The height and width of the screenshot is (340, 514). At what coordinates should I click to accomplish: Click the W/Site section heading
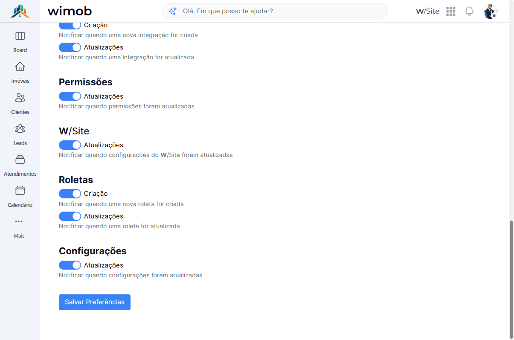click(74, 131)
